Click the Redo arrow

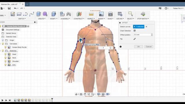coord(21,8)
